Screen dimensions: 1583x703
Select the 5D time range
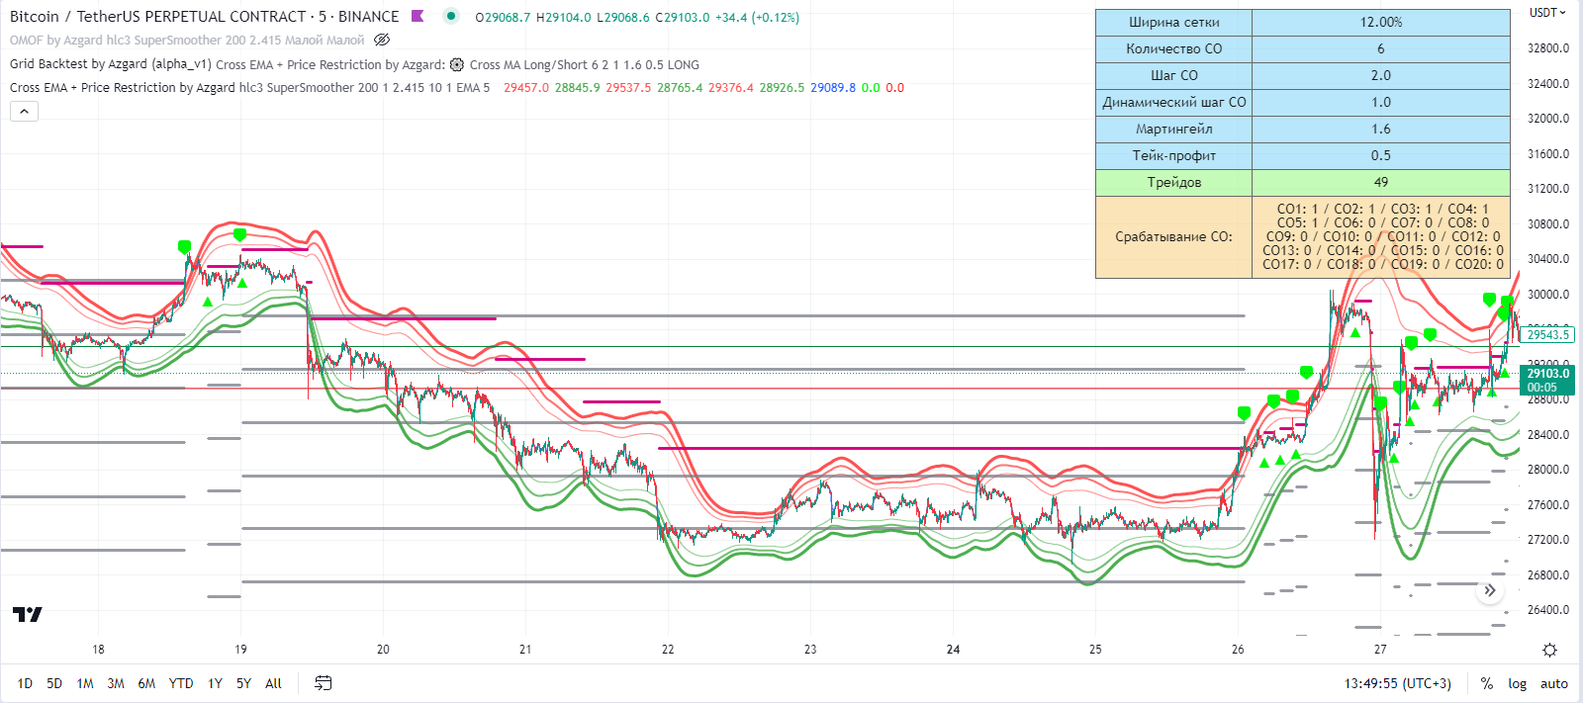click(x=54, y=683)
